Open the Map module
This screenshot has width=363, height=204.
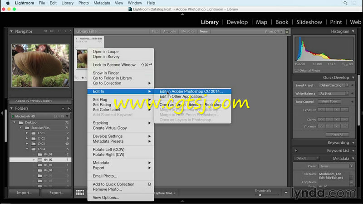tap(261, 22)
